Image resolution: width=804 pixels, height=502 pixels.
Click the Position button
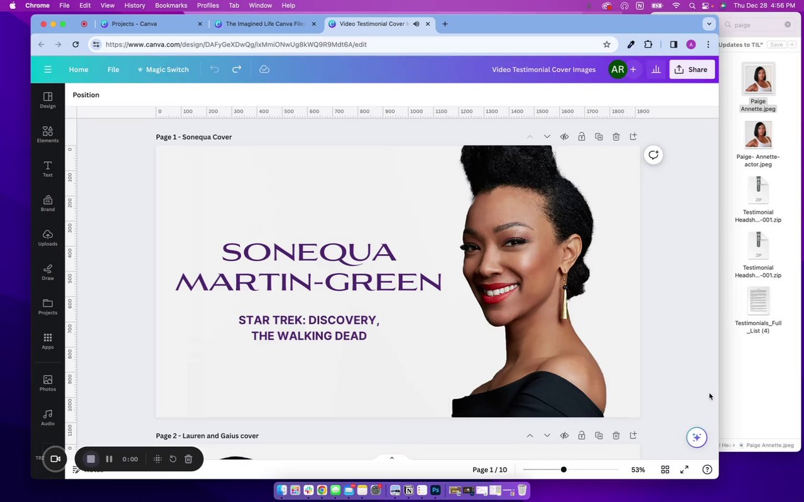coord(86,95)
